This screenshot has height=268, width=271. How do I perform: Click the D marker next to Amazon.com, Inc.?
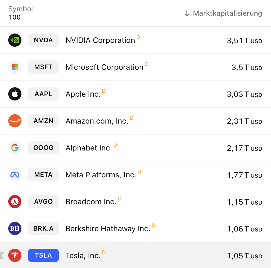[132, 118]
